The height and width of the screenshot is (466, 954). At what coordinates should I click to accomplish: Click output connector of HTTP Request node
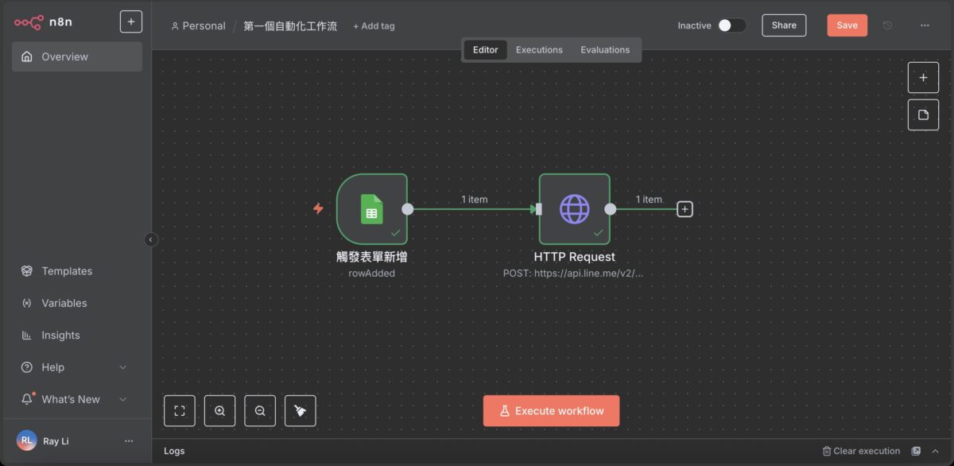[x=610, y=209]
